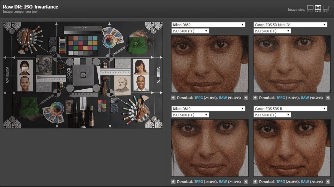The height and width of the screenshot is (187, 334).
Task: Download Nikon D850 JPEG (24.1MB)
Action: click(x=198, y=98)
